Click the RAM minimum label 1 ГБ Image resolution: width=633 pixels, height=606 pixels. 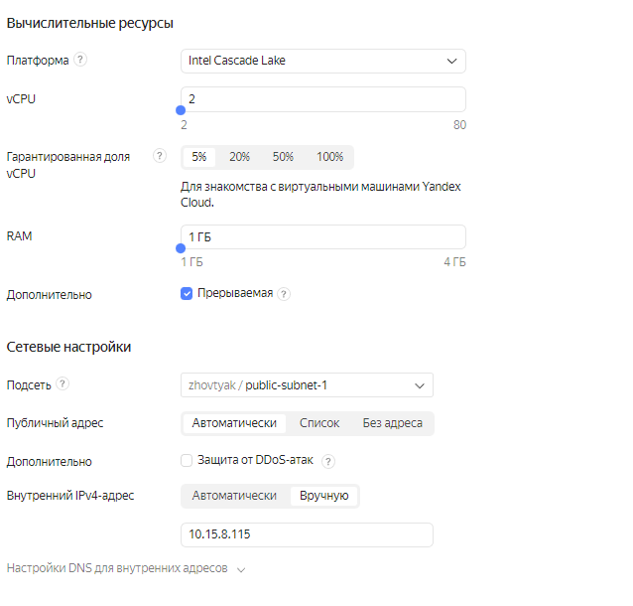point(191,262)
